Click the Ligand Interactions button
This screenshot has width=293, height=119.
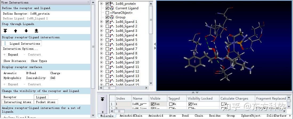click(22, 44)
